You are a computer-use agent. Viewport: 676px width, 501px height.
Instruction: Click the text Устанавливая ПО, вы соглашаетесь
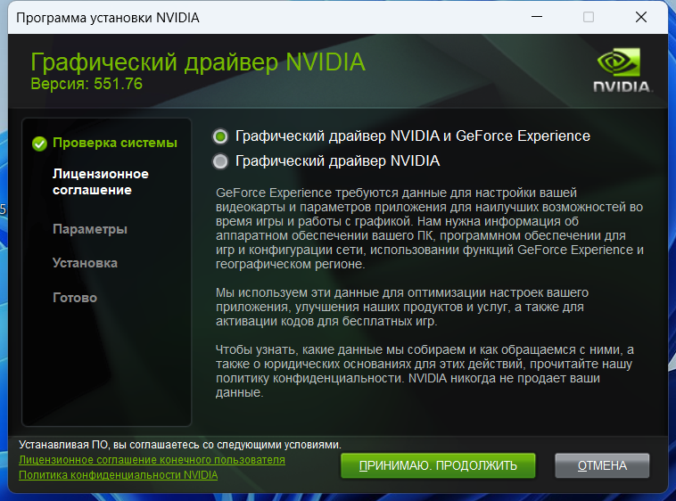pos(180,445)
